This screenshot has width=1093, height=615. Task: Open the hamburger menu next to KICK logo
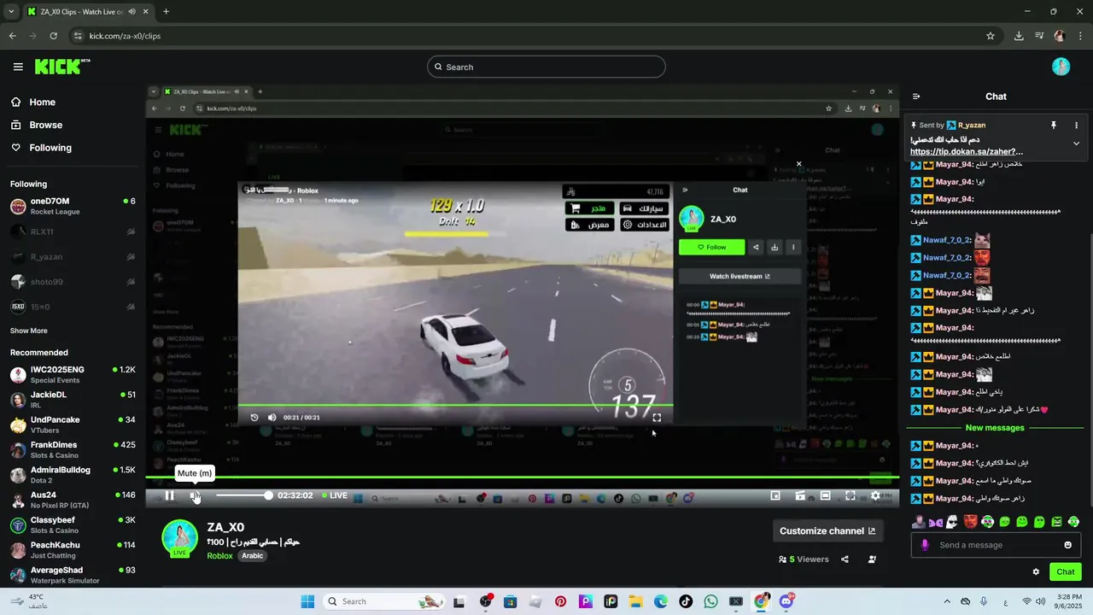point(18,67)
